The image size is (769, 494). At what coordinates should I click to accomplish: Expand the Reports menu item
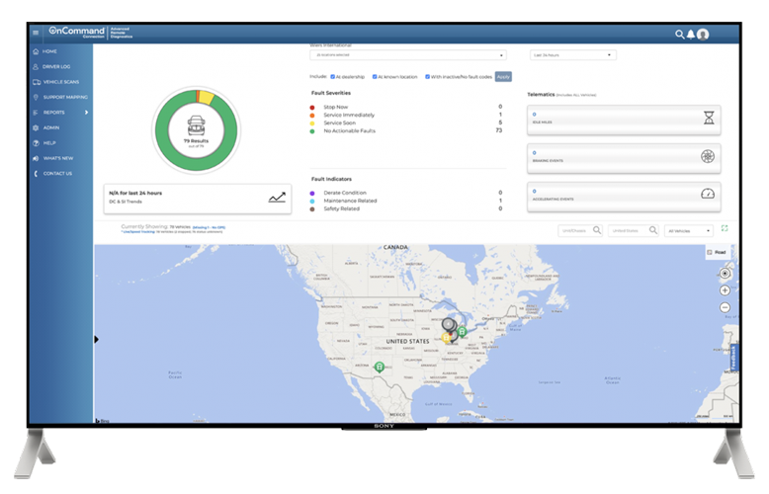tap(61, 113)
